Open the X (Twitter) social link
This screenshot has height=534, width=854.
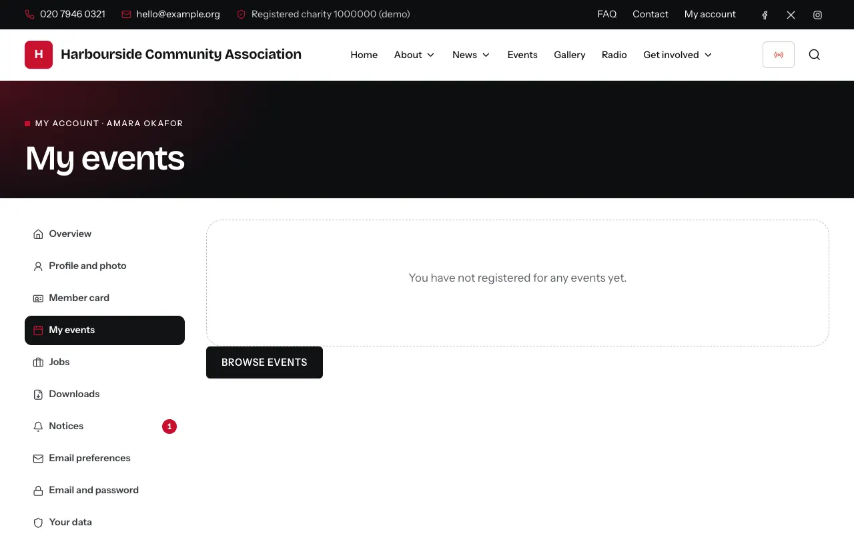pos(791,15)
